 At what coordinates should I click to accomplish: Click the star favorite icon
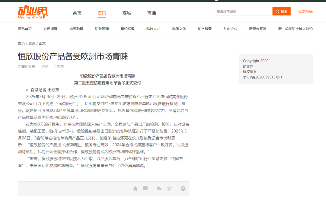(135, 189)
